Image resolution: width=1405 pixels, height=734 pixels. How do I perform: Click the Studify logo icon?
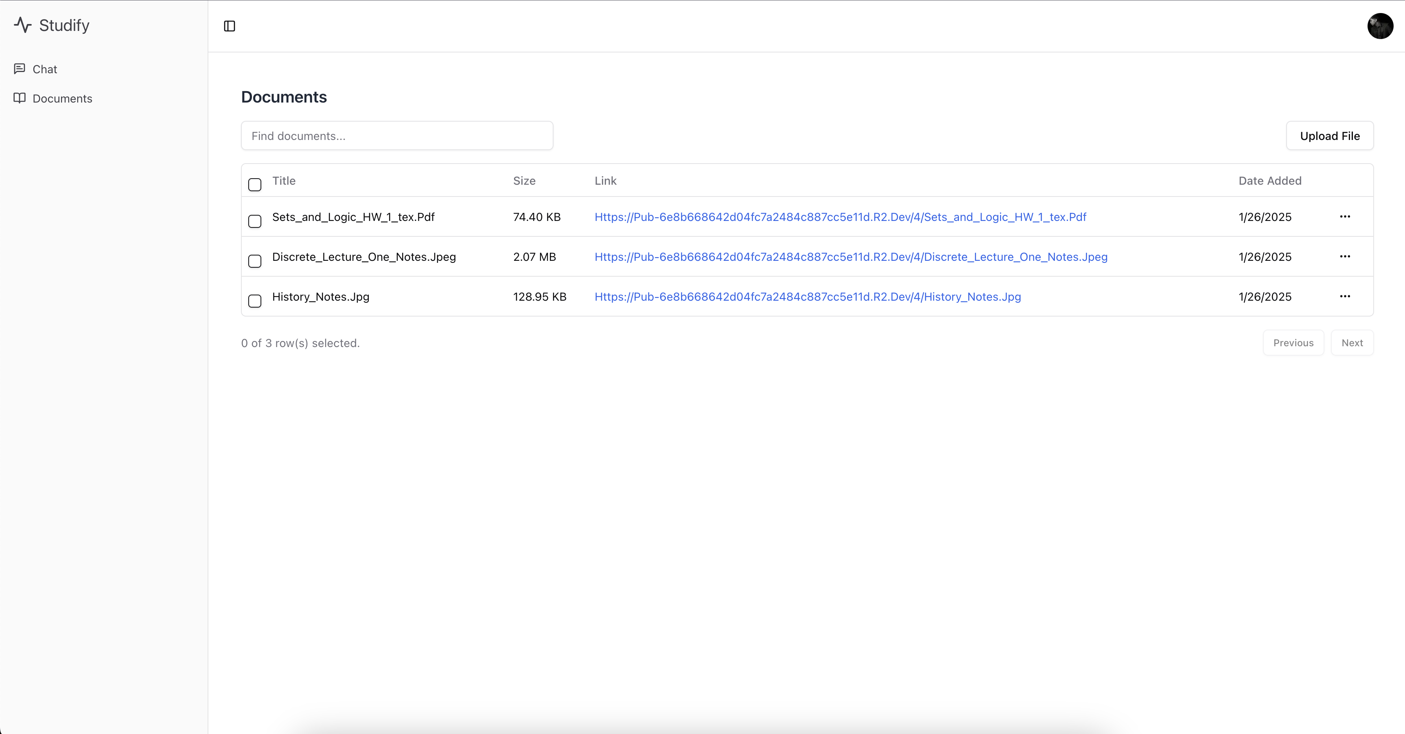coord(23,25)
